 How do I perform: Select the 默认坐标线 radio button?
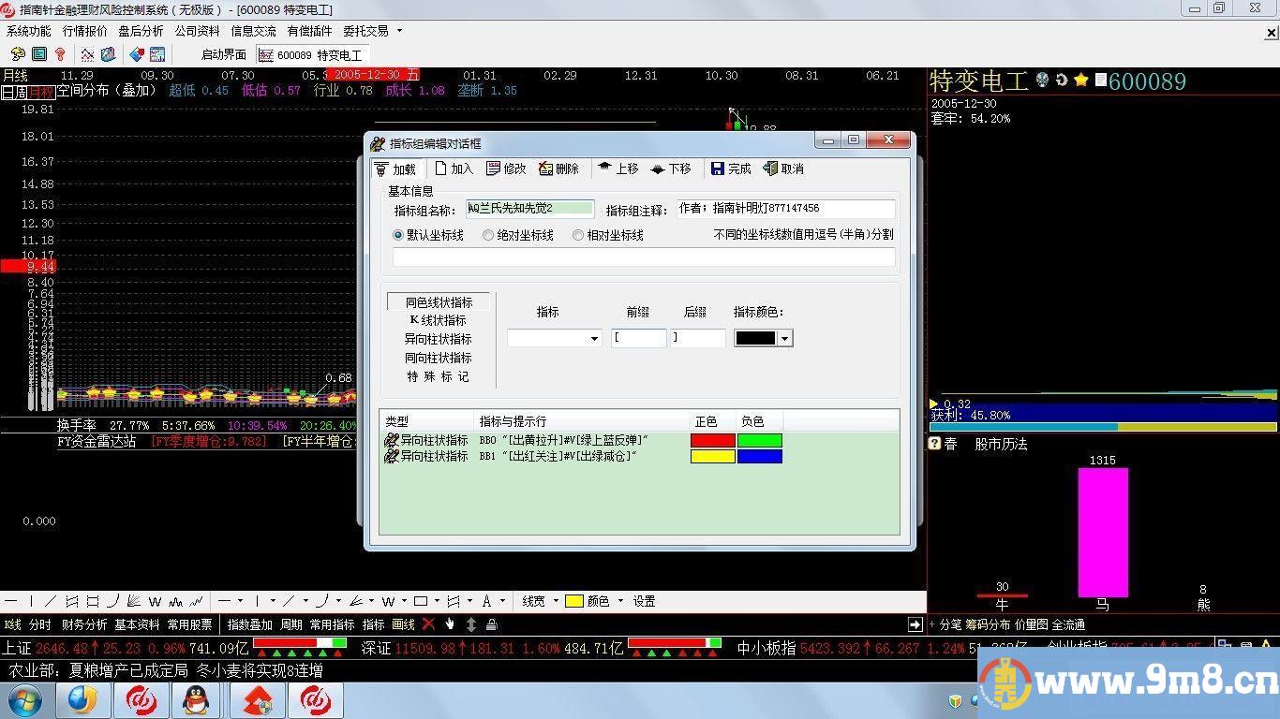click(x=397, y=235)
